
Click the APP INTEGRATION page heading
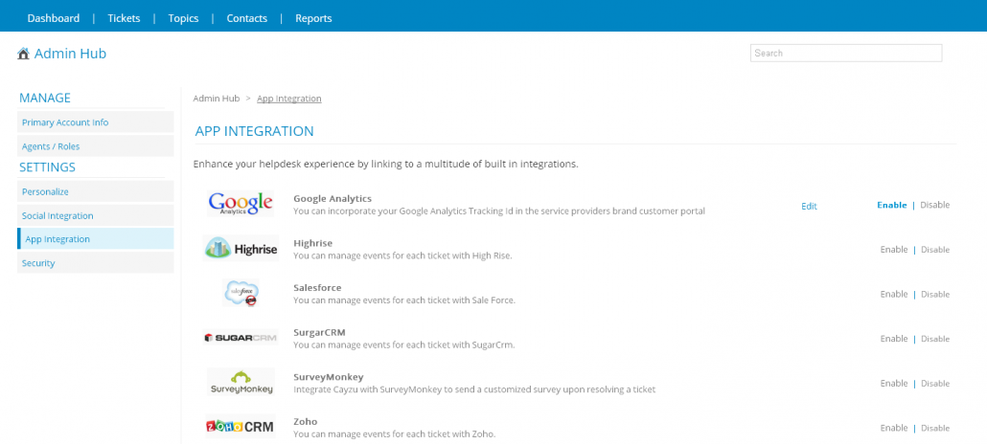(254, 131)
